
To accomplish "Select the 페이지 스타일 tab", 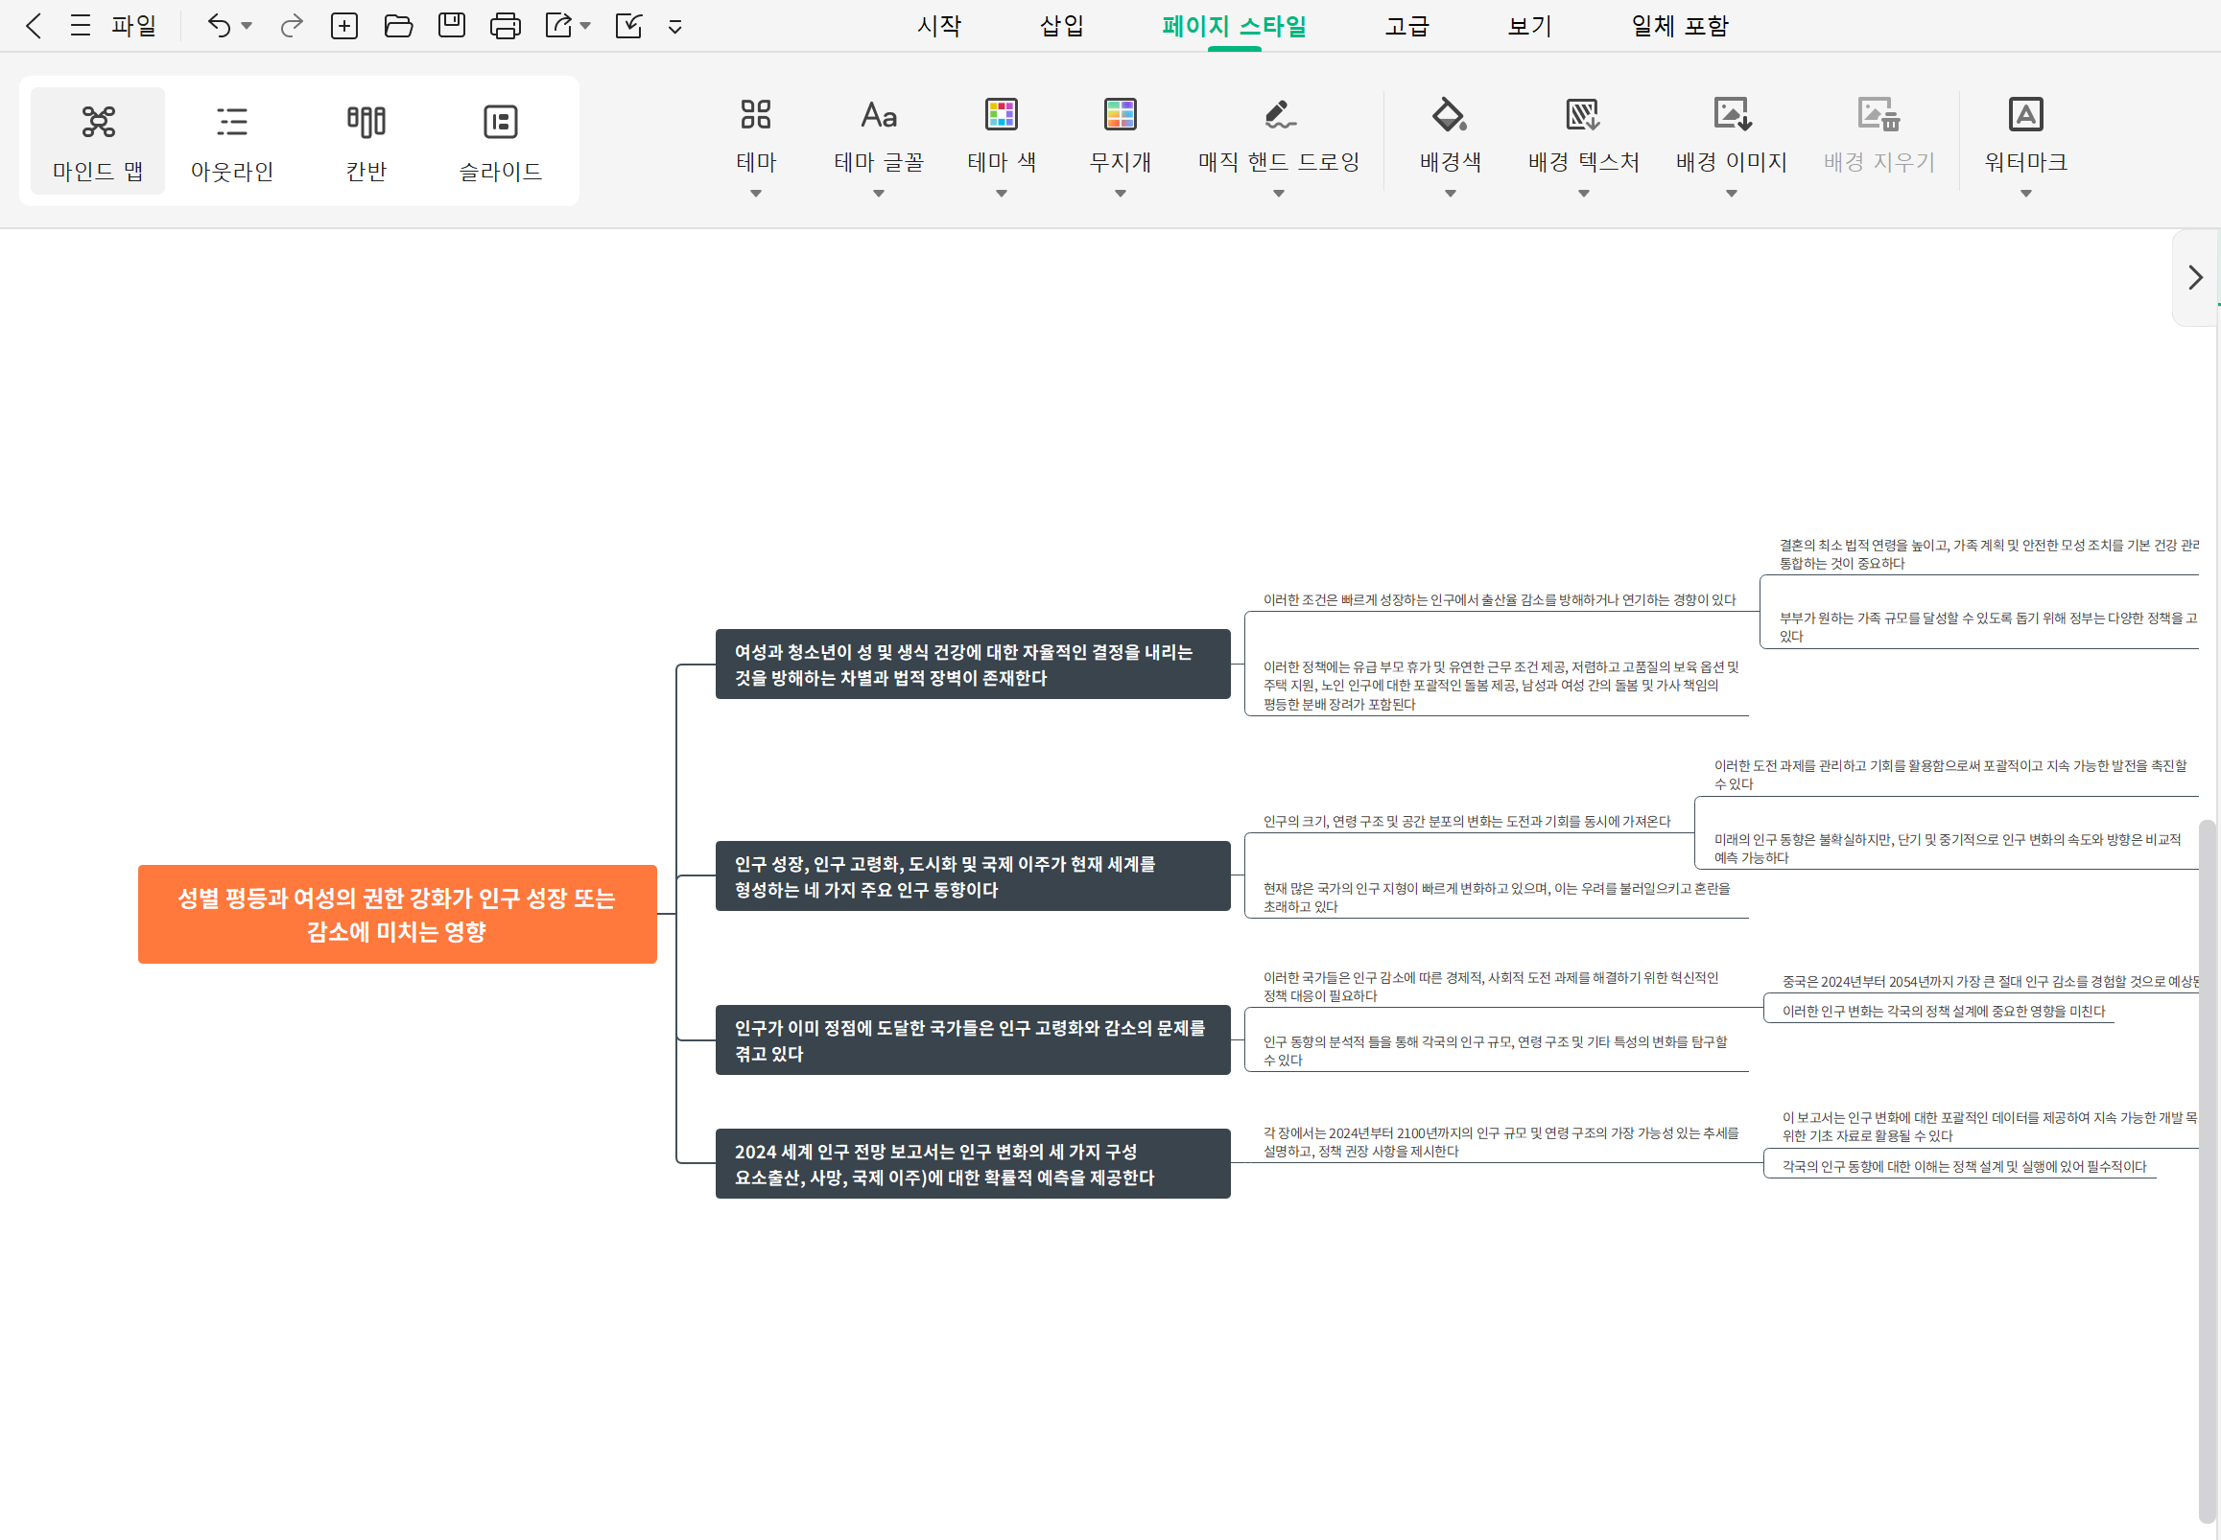I will point(1235,26).
